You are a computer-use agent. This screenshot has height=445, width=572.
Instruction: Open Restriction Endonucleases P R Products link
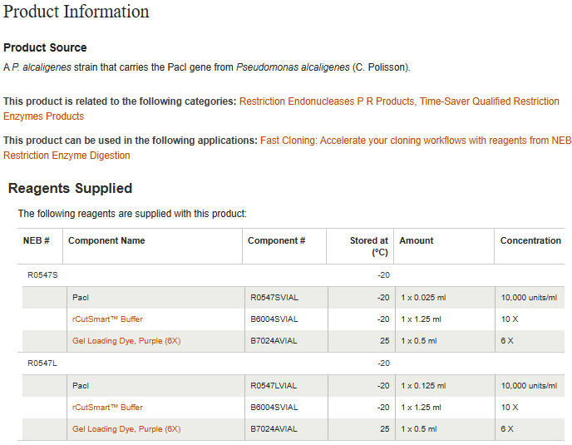327,101
